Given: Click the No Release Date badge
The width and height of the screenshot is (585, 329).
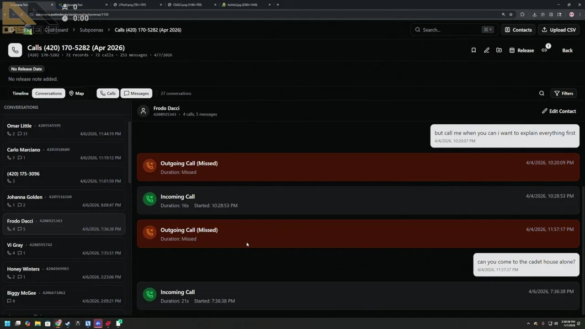Looking at the screenshot, I should point(27,69).
